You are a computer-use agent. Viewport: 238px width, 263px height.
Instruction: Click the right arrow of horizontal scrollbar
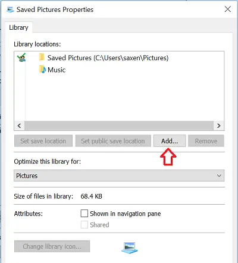(x=219, y=126)
